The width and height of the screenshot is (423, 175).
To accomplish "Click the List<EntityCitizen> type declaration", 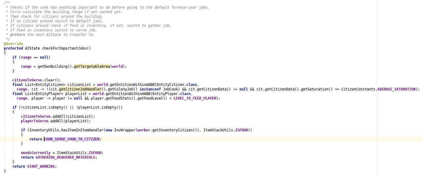I will tap(45, 85).
